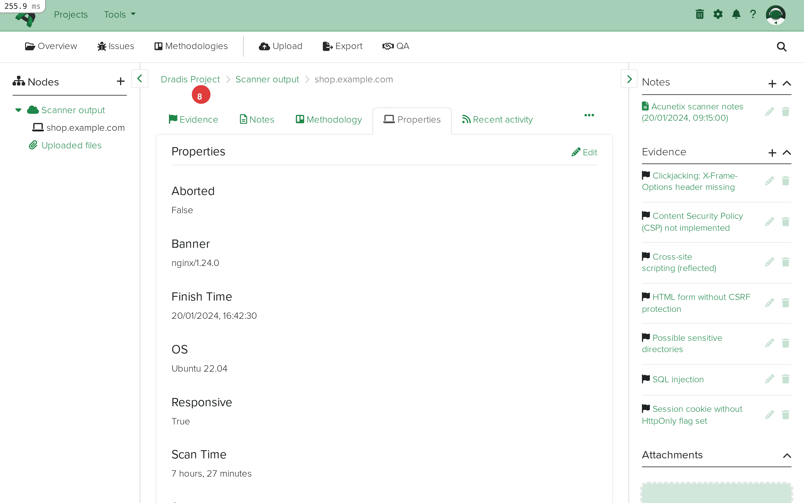Open QA page

pyautogui.click(x=396, y=46)
